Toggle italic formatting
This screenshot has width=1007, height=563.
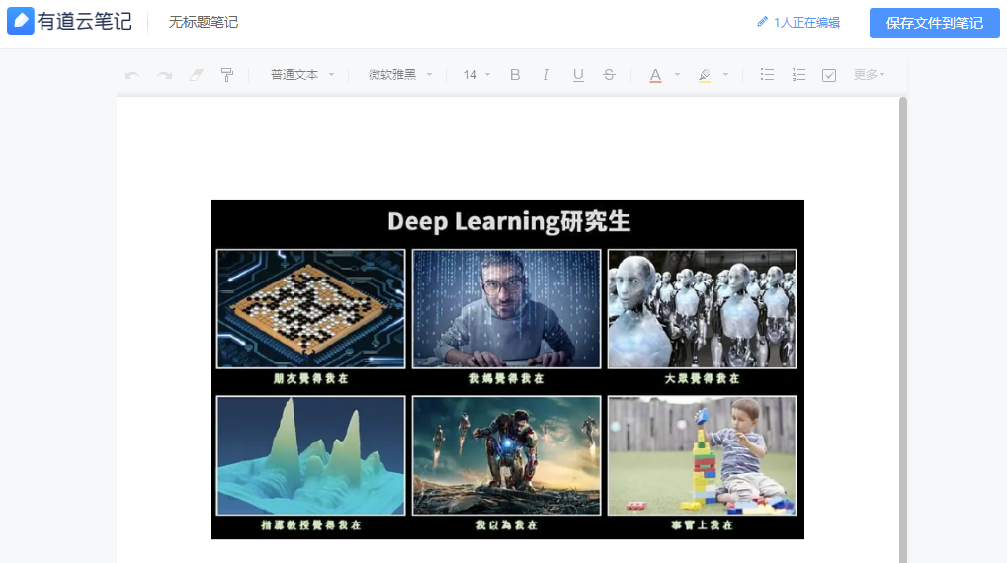coord(545,75)
